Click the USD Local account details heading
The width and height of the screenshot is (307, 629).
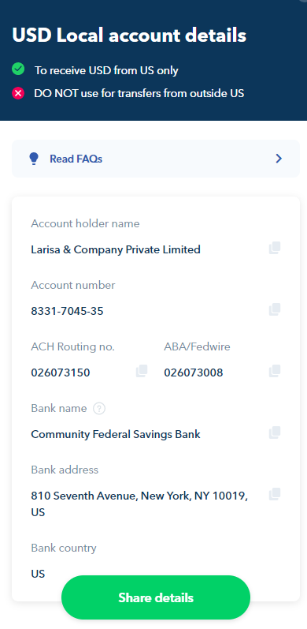pyautogui.click(x=129, y=36)
